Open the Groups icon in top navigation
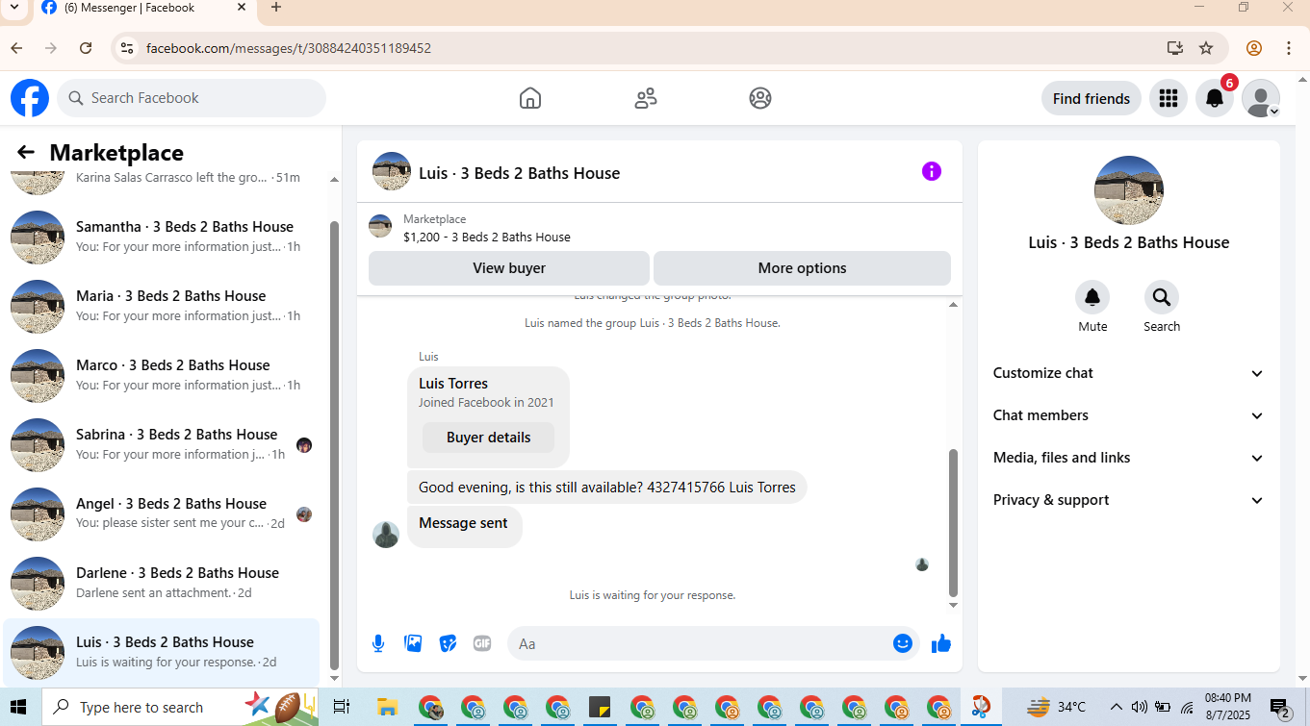 pyautogui.click(x=760, y=98)
